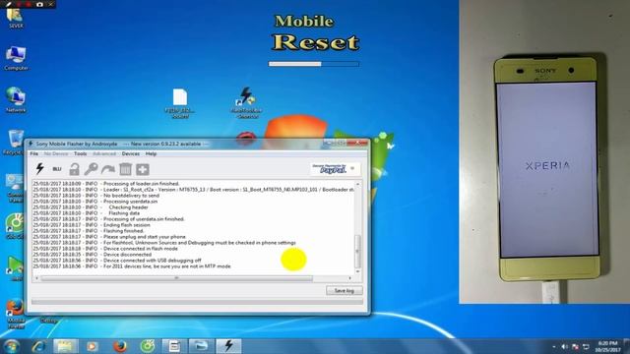Click the key icon in Flashtool toolbar
This screenshot has height=354, width=630.
92,169
